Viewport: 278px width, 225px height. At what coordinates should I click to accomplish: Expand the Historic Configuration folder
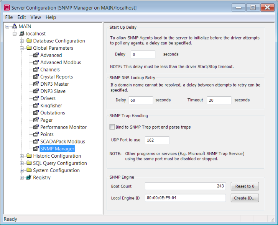tap(22, 156)
